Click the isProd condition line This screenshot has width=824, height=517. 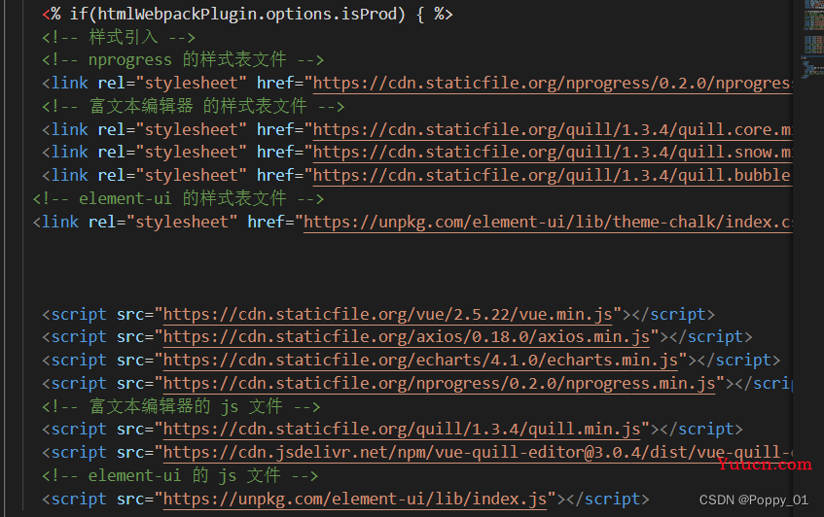(x=247, y=15)
